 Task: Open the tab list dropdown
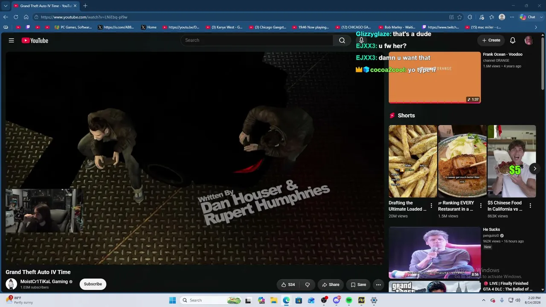6,6
